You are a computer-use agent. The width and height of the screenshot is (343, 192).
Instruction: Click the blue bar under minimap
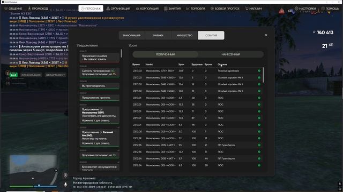[45, 186]
